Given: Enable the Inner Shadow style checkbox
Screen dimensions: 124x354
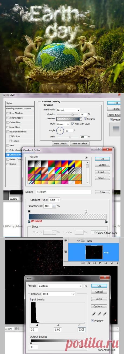Looking at the screenshot, I should pos(7,118).
